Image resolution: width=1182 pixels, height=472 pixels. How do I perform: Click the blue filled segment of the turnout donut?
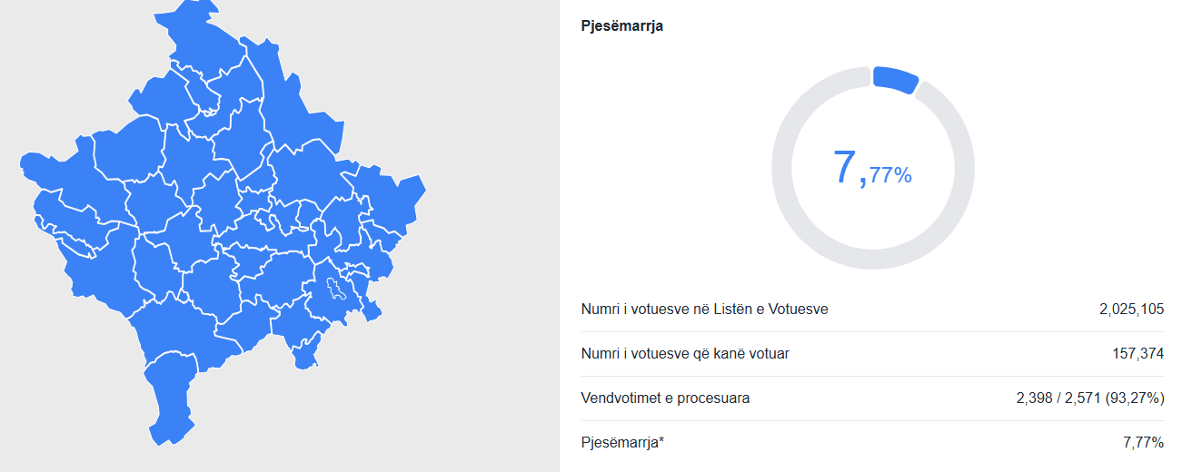tap(895, 78)
